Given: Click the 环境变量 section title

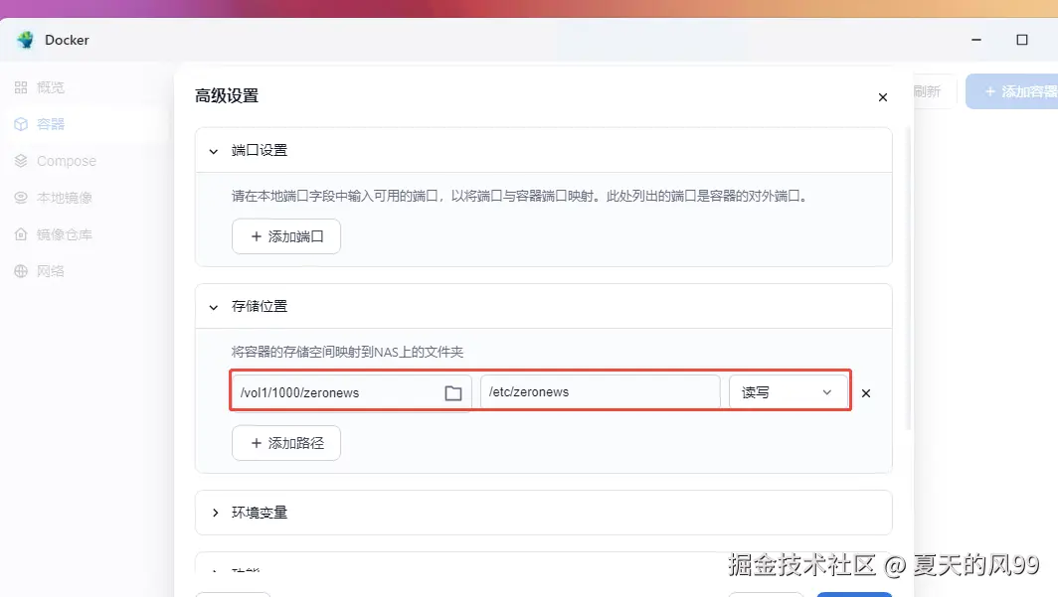Looking at the screenshot, I should coord(260,513).
